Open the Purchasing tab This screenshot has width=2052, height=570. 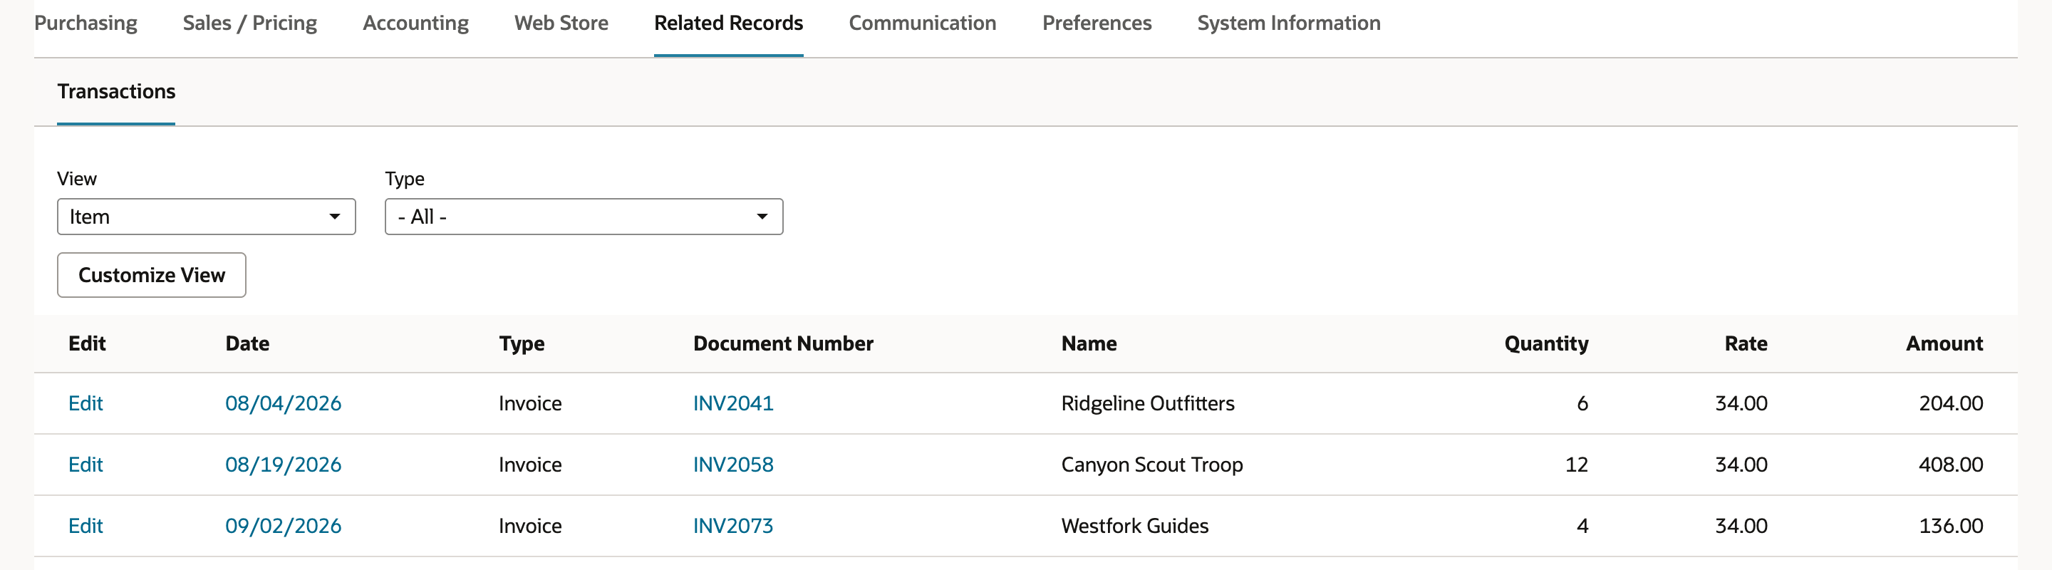pyautogui.click(x=85, y=23)
